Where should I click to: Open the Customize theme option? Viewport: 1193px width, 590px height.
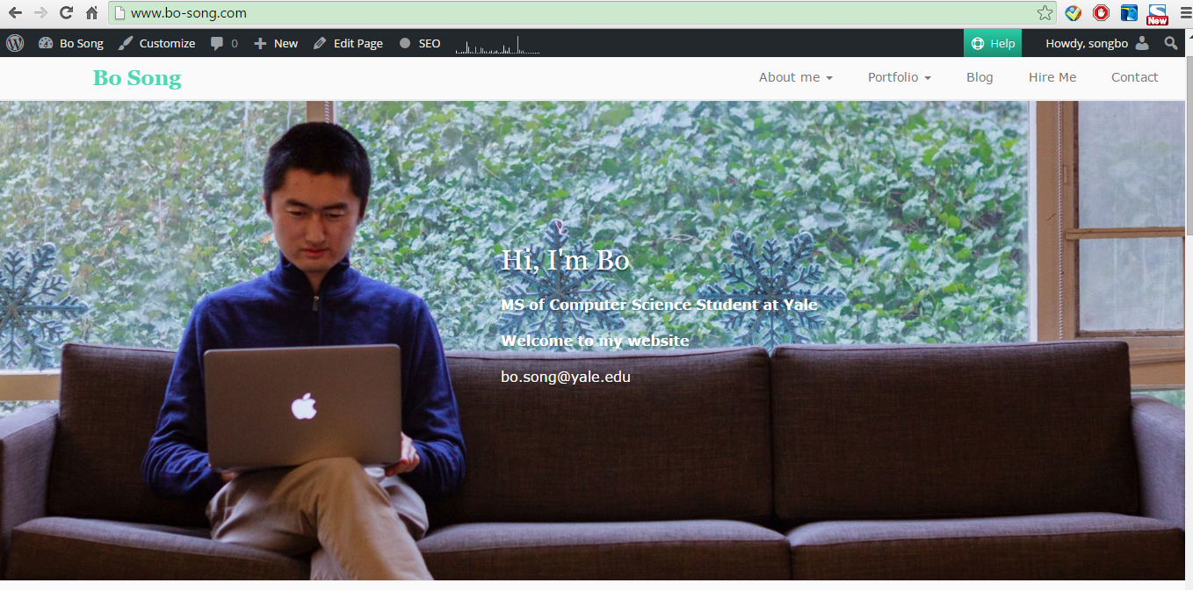coord(156,43)
